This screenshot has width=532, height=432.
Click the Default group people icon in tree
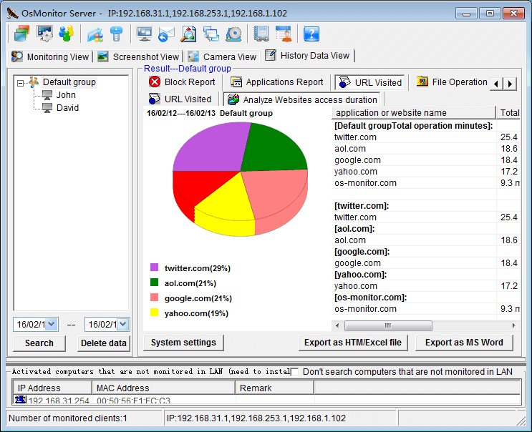pyautogui.click(x=34, y=82)
